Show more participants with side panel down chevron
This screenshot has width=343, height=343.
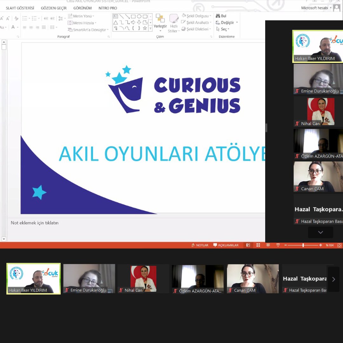320,232
